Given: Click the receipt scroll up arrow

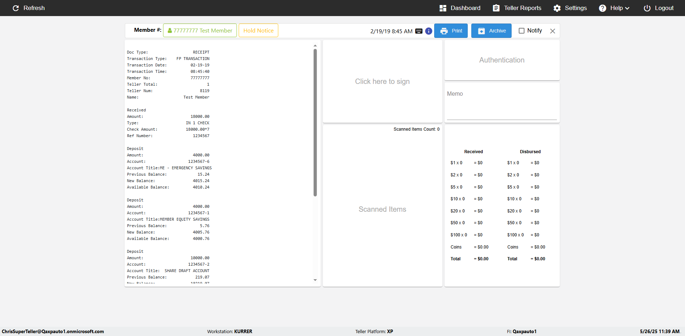Looking at the screenshot, I should pyautogui.click(x=315, y=46).
